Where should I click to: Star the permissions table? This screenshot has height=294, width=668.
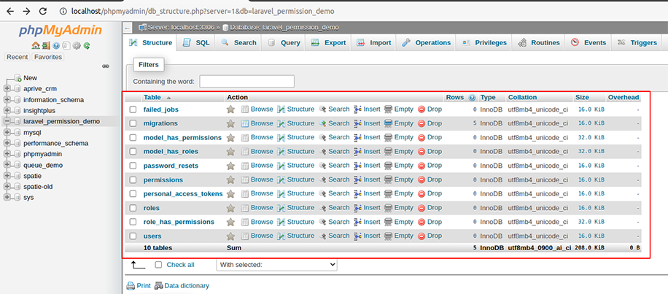click(230, 179)
